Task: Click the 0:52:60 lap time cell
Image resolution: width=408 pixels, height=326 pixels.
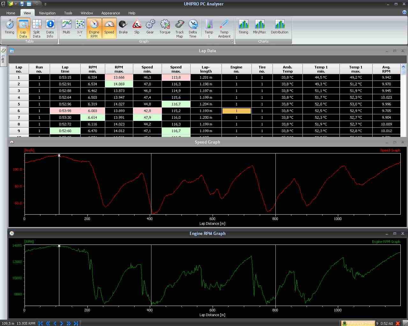Action: coord(65,131)
